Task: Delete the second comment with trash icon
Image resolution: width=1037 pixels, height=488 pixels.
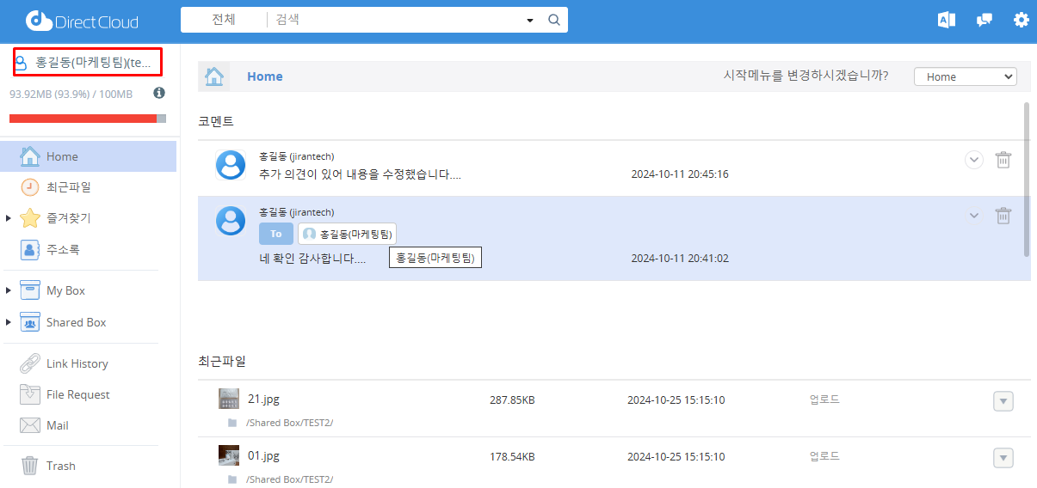Action: tap(1003, 216)
